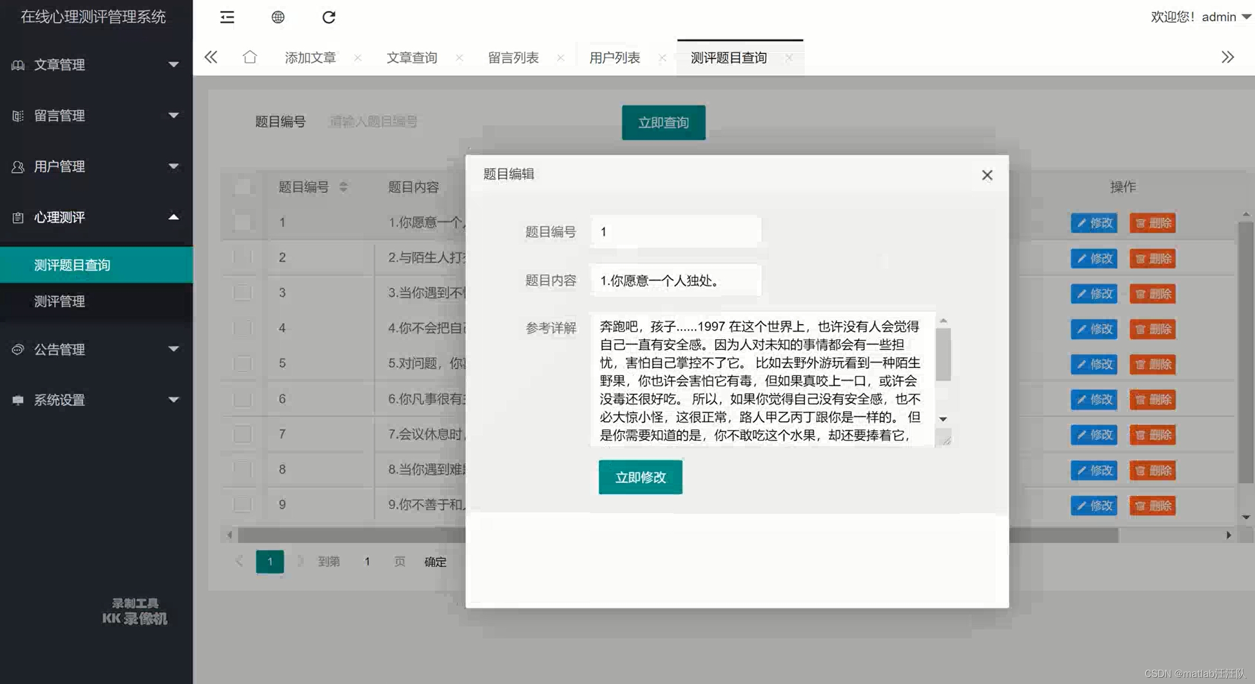The height and width of the screenshot is (684, 1255).
Task: Switch to the 添加文章 tab
Action: click(310, 58)
